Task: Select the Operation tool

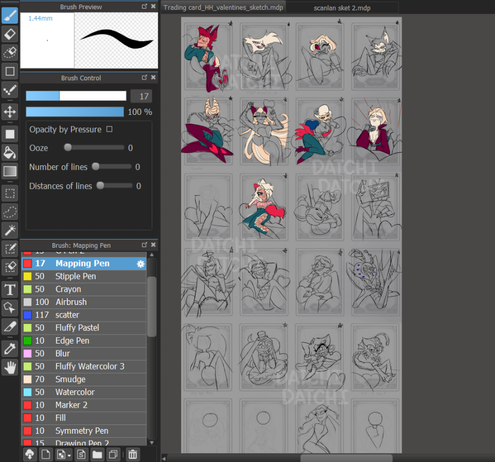Action: tap(10, 308)
